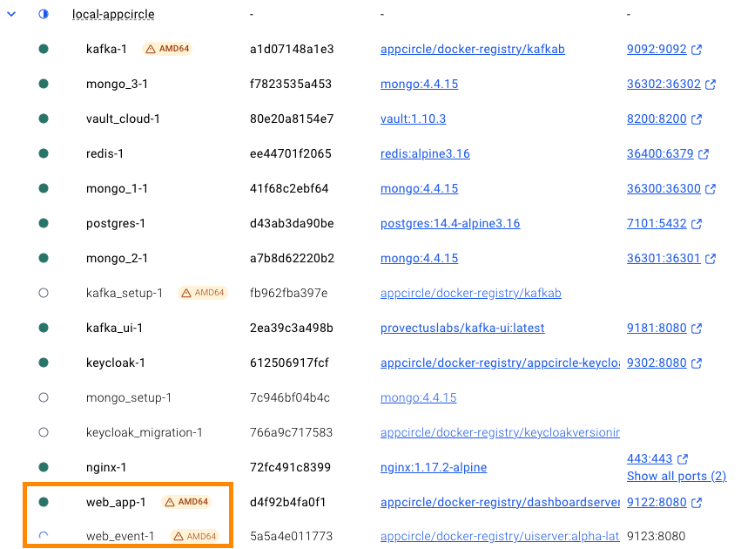Screen dimensions: 741x549
Task: Open port 9302:8080 link
Action: [657, 363]
